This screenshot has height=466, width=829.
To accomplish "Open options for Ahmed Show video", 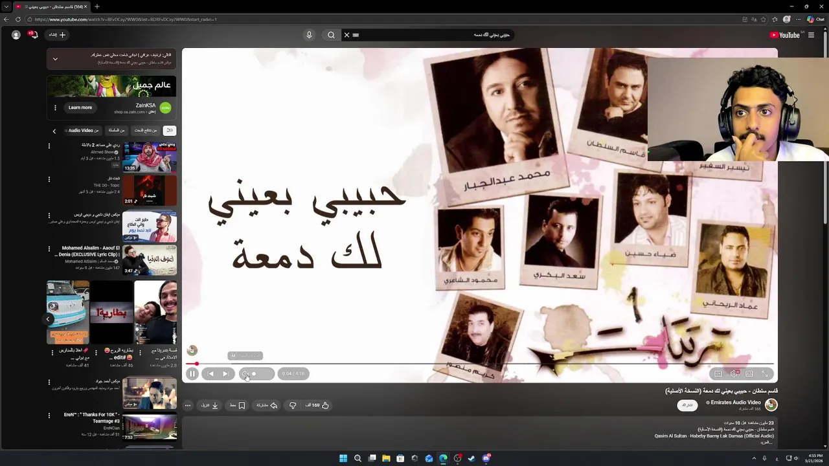I will pos(49,146).
